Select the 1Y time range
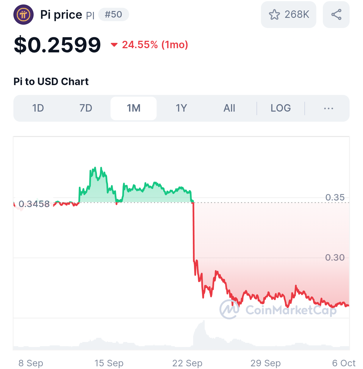The width and height of the screenshot is (363, 369). (x=181, y=108)
